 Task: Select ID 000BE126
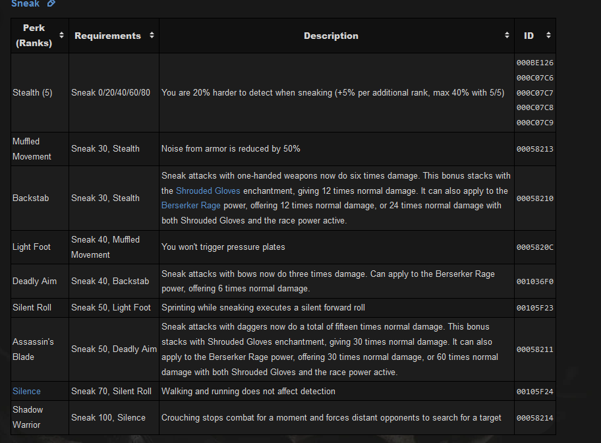click(x=534, y=63)
